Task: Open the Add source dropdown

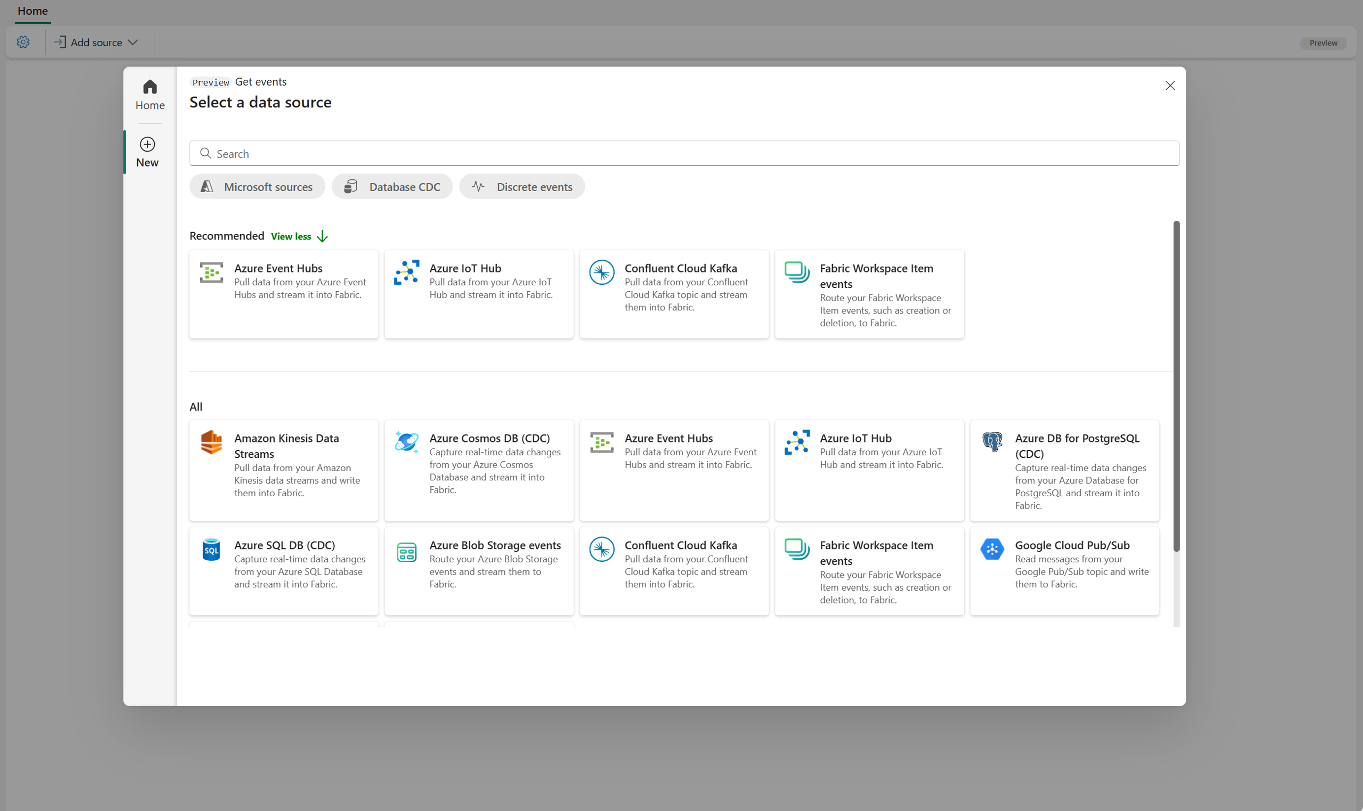Action: tap(96, 42)
